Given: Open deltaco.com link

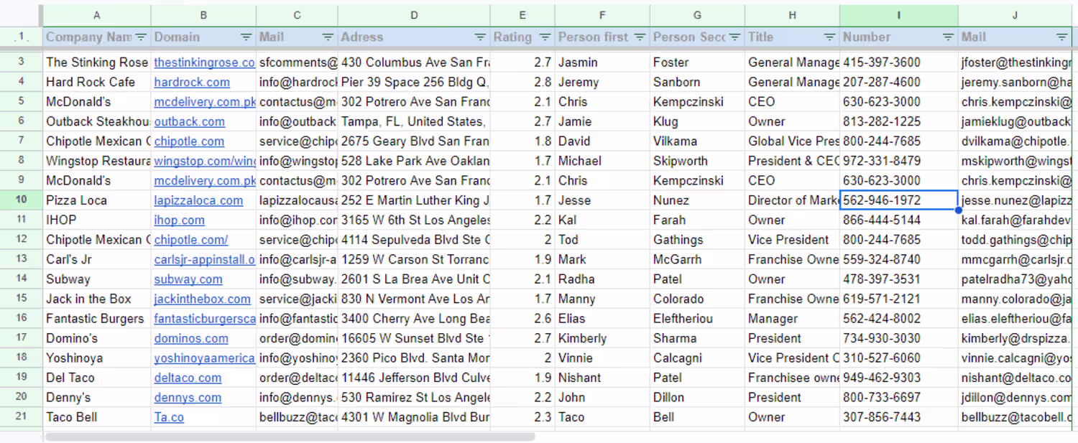Looking at the screenshot, I should click(x=188, y=378).
